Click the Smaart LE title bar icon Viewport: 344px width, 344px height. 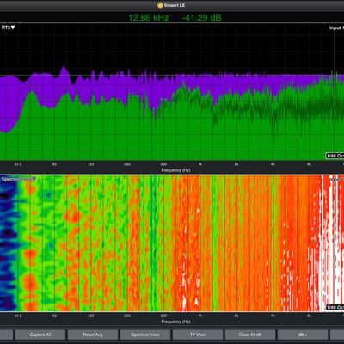160,5
